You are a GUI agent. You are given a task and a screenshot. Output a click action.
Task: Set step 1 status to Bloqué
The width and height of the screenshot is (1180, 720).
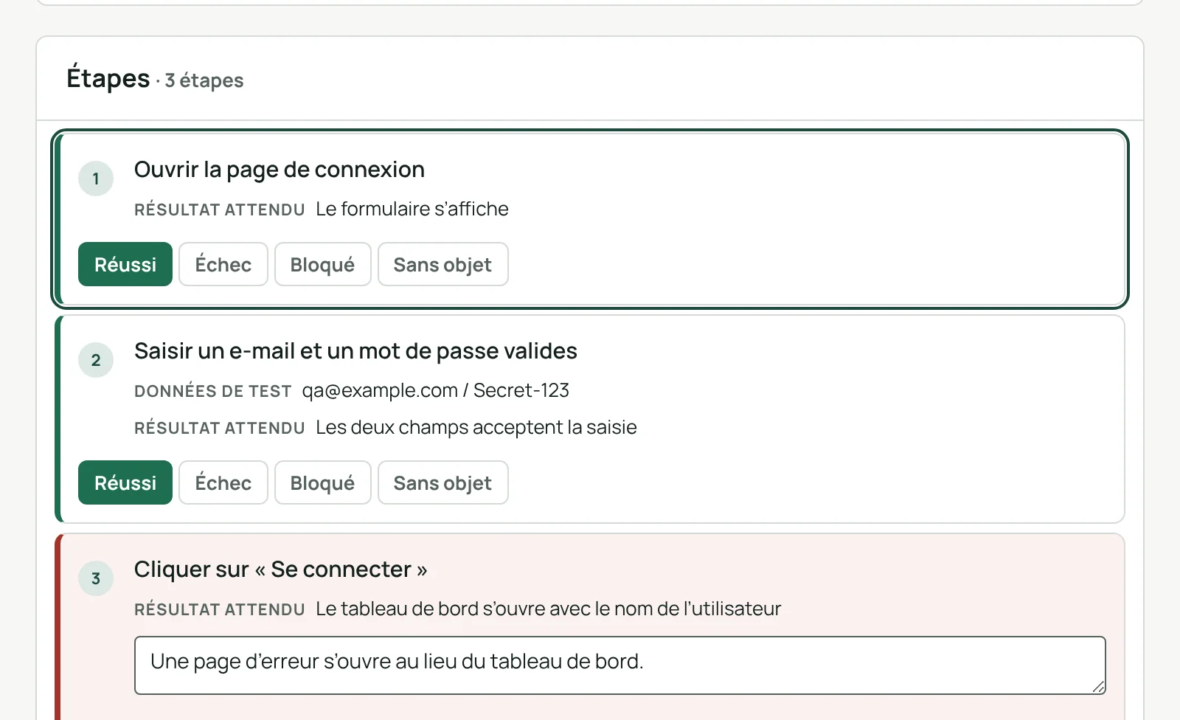tap(322, 264)
